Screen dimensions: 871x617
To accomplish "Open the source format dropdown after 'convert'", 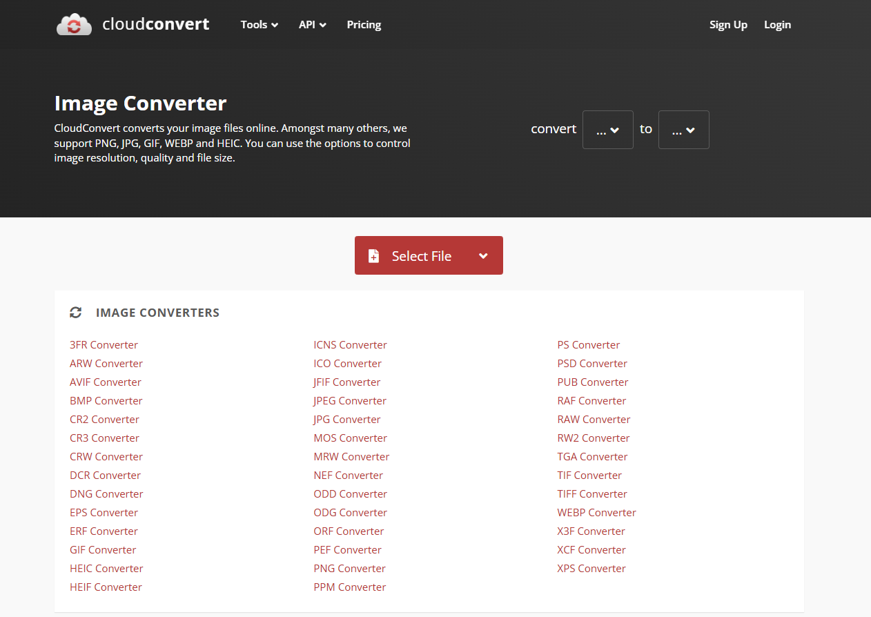I will pos(607,130).
